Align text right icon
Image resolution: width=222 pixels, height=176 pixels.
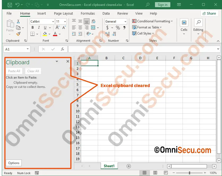87,28
